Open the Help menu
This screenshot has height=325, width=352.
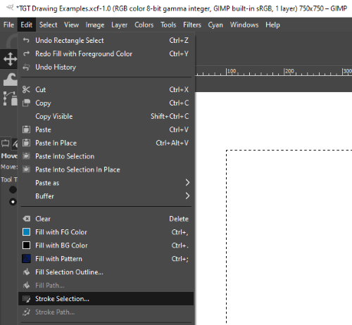coord(272,25)
